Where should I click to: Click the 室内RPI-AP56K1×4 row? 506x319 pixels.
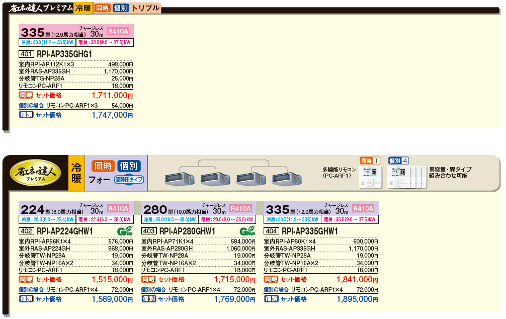point(76,242)
